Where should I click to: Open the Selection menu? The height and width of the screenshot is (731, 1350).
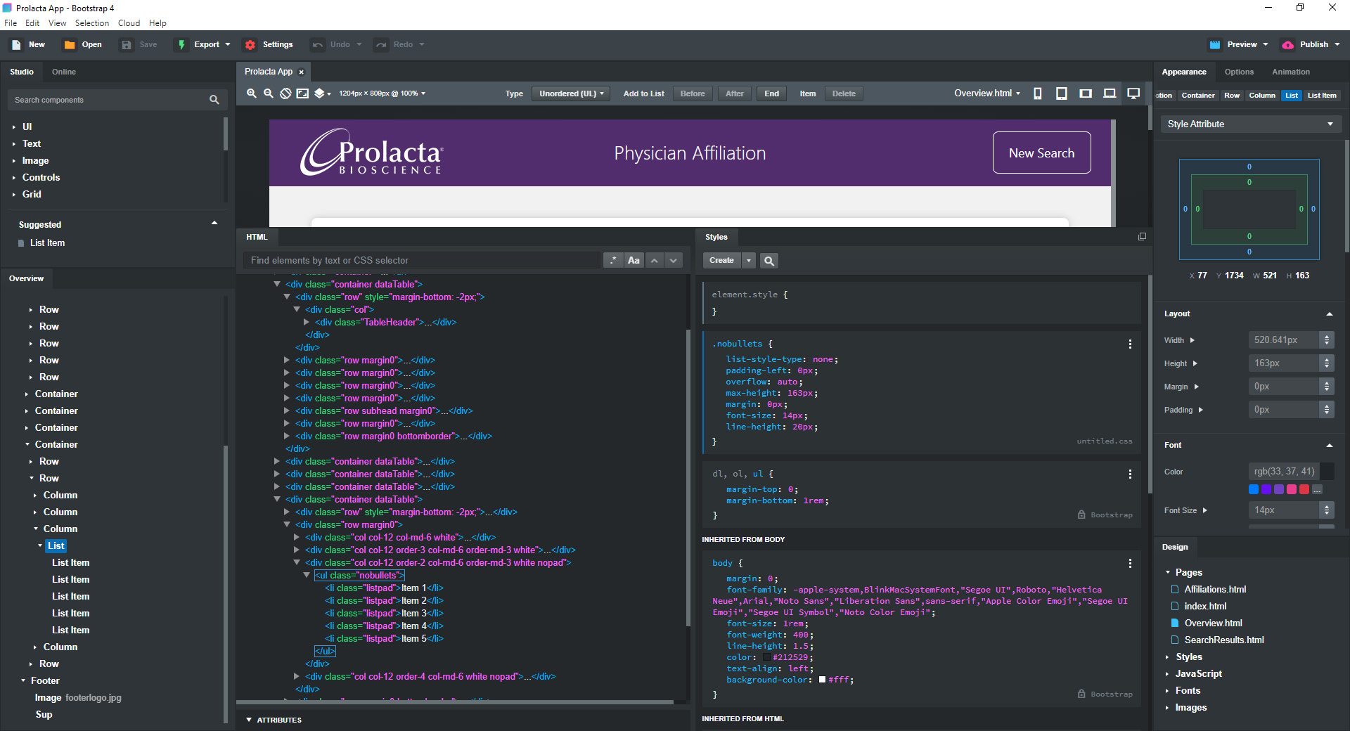click(92, 23)
